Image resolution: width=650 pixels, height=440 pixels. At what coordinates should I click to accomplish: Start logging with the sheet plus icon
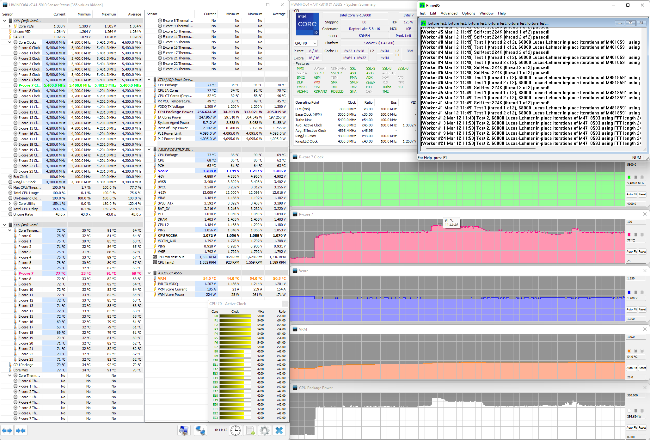pyautogui.click(x=250, y=430)
